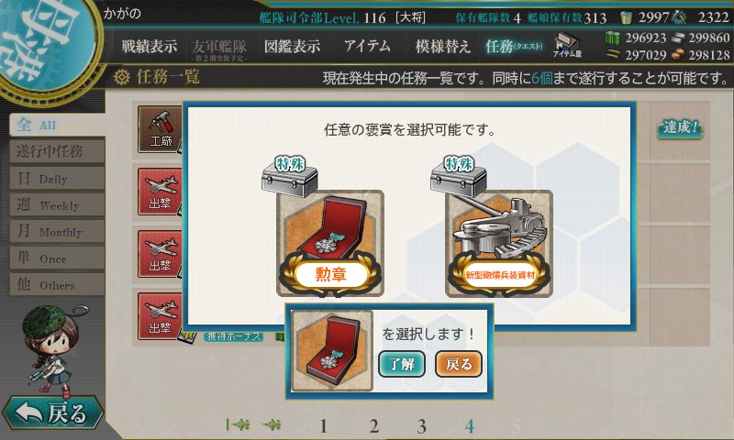Viewport: 734px width, 440px height.
Task: Open 戦績表示 menu item
Action: (150, 46)
